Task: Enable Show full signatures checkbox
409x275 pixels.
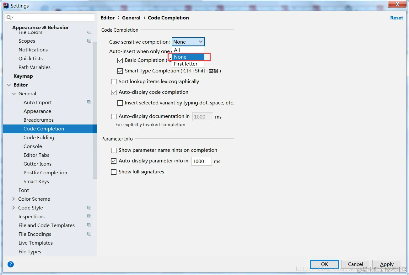Action: click(114, 172)
